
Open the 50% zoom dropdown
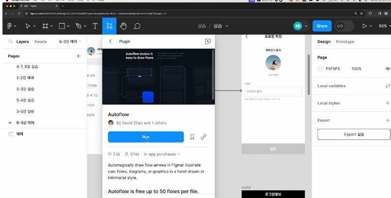384,26
